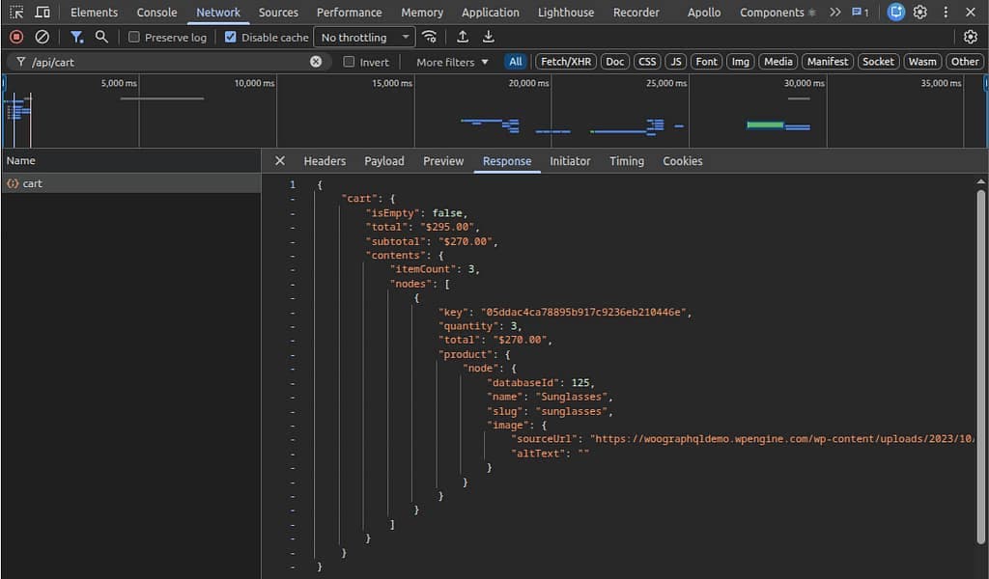
Task: Filter requests by Media type
Action: (x=778, y=62)
